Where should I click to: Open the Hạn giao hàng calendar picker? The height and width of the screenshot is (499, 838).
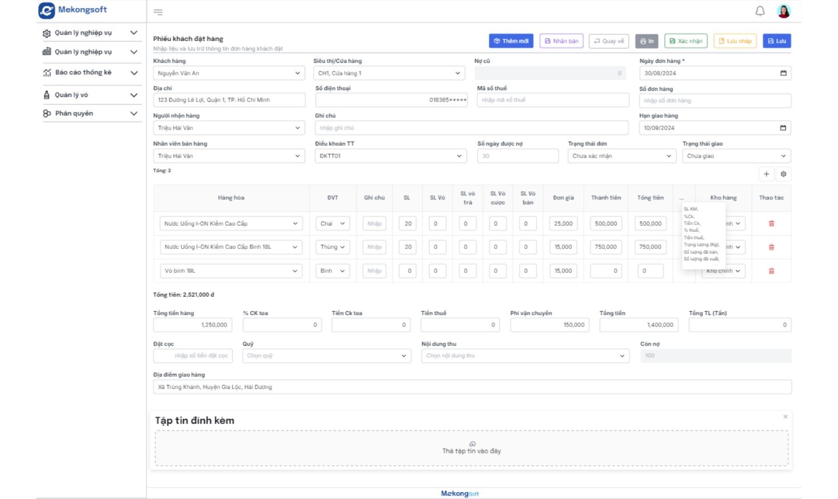[x=783, y=128]
